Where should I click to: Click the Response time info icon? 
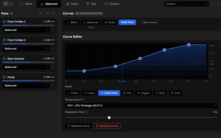(87, 112)
